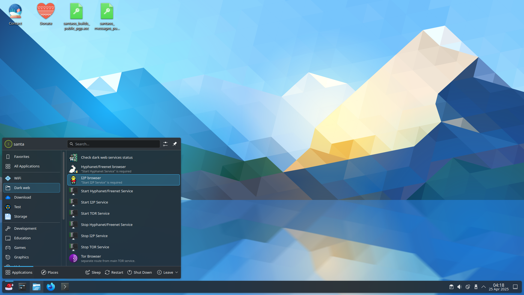Viewport: 524px width, 295px height.
Task: Launch Firefox-like browser from taskbar
Action: 51,287
